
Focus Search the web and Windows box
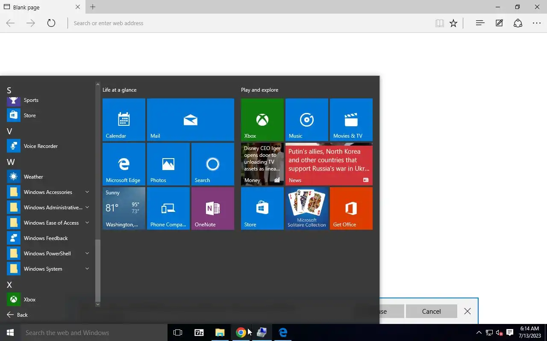click(94, 332)
